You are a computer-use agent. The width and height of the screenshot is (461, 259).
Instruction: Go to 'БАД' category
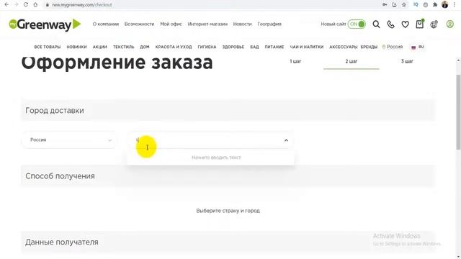(254, 47)
